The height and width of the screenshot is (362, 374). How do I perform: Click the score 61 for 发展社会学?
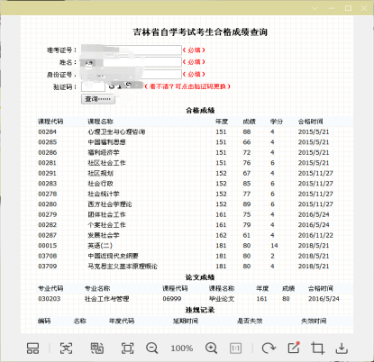247,235
